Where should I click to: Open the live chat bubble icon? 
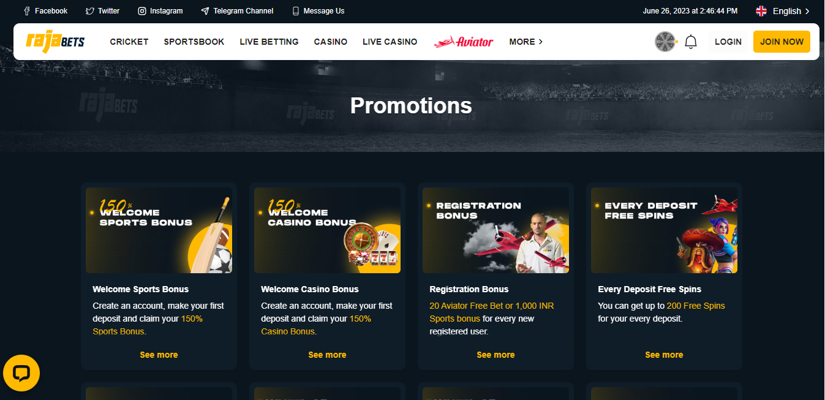21,373
